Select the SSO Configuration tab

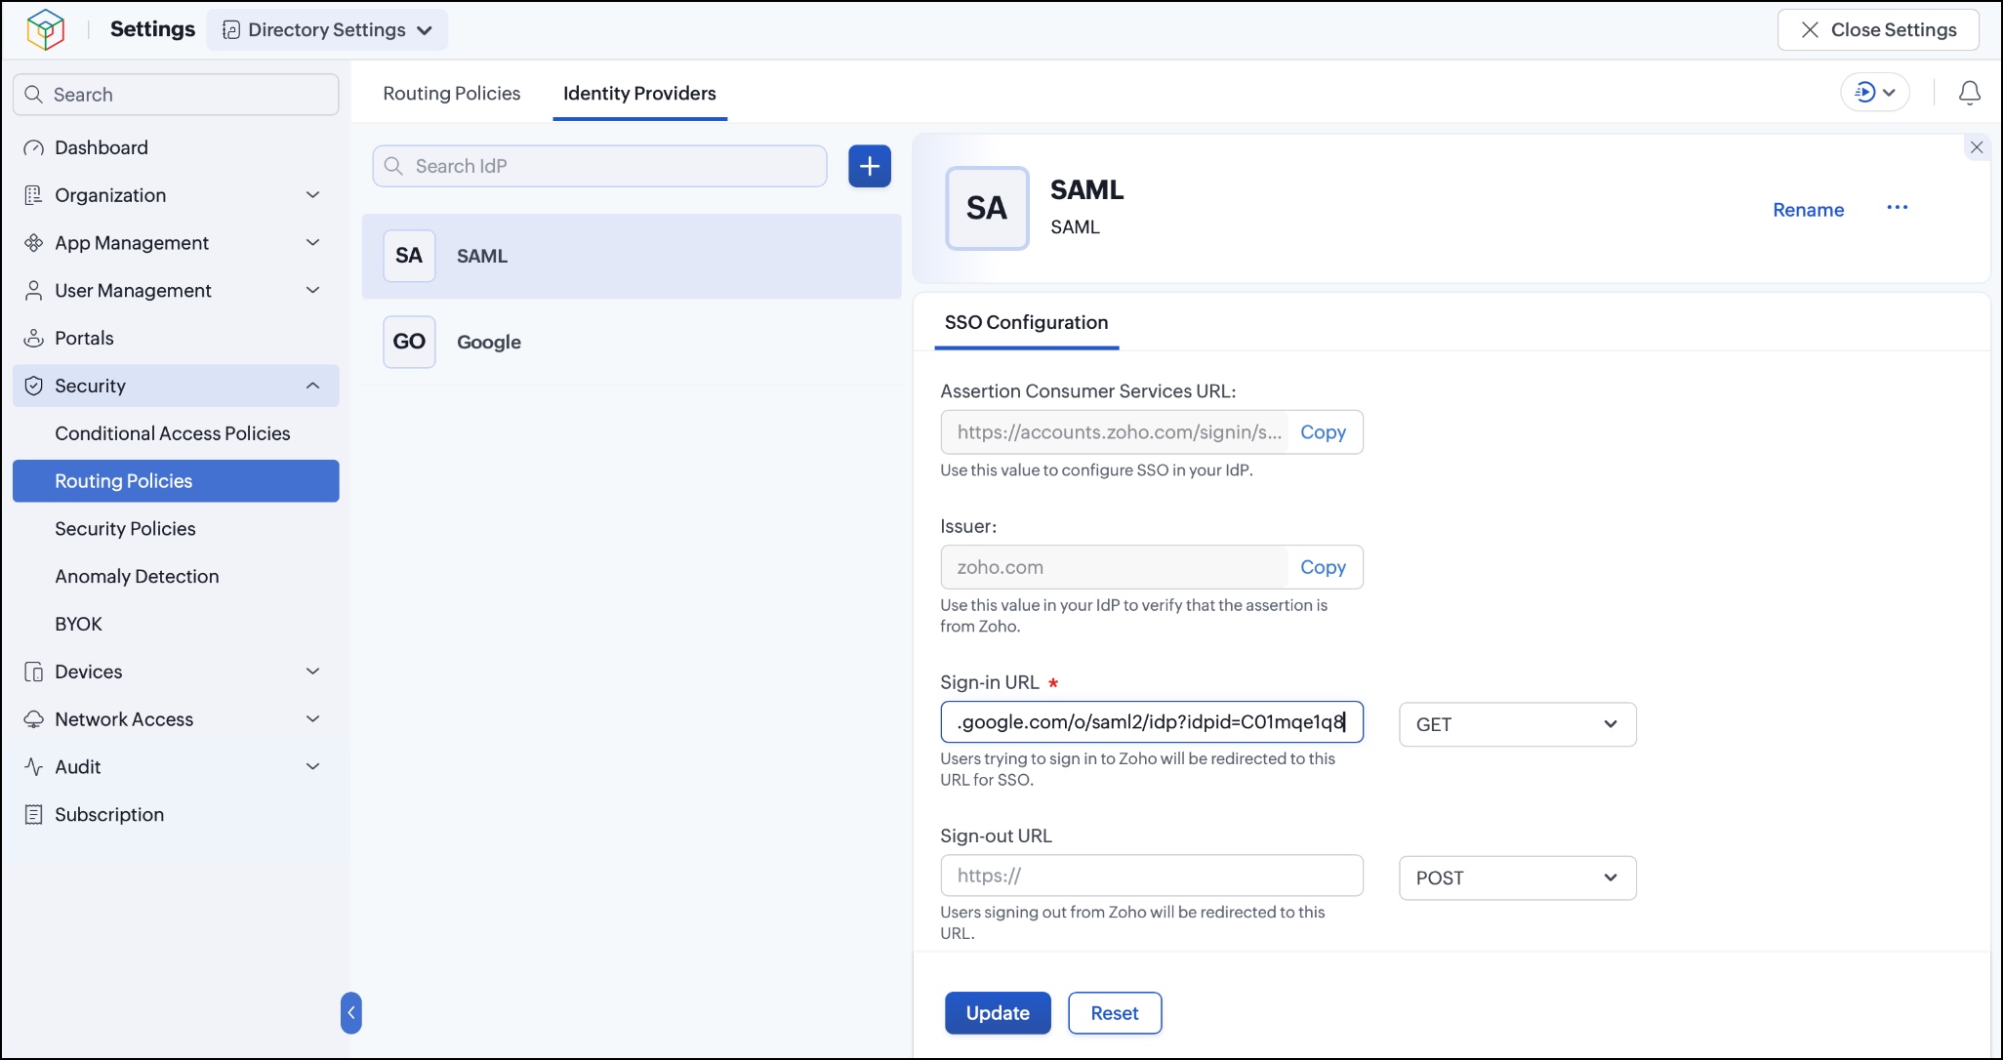1027,323
